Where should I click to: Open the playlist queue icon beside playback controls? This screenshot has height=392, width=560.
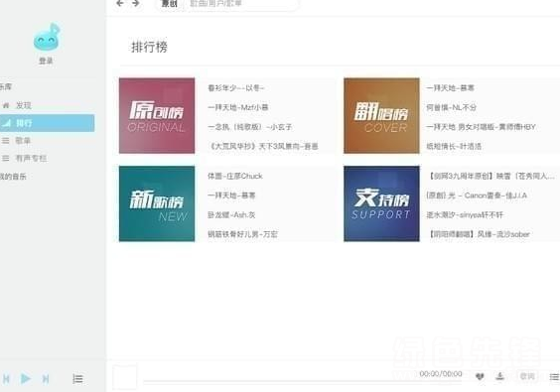(77, 379)
